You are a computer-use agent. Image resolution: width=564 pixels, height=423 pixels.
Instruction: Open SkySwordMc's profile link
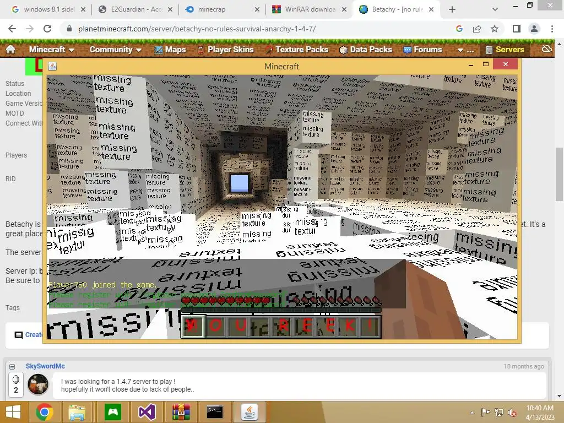tap(45, 366)
